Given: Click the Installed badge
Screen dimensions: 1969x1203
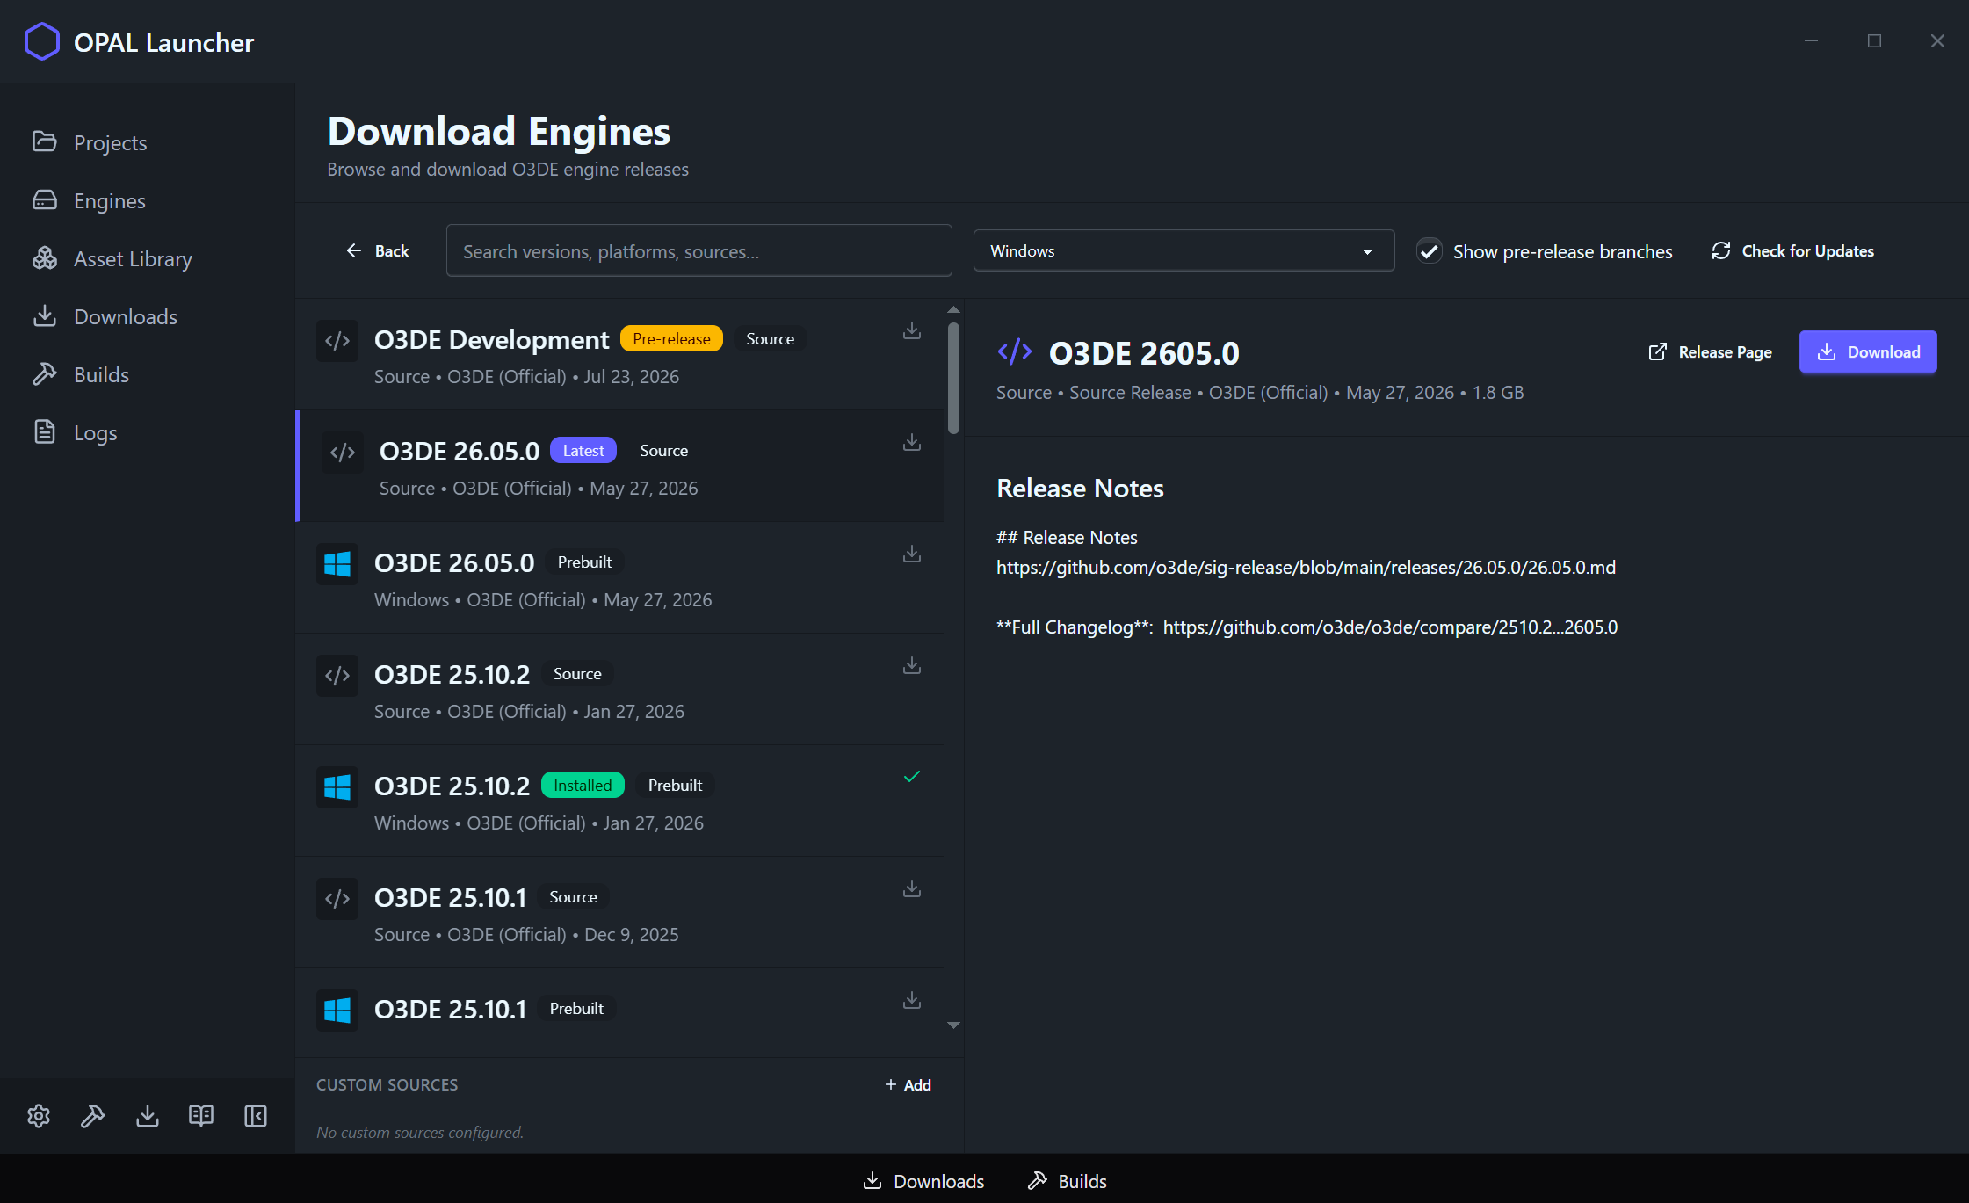Looking at the screenshot, I should [x=583, y=786].
